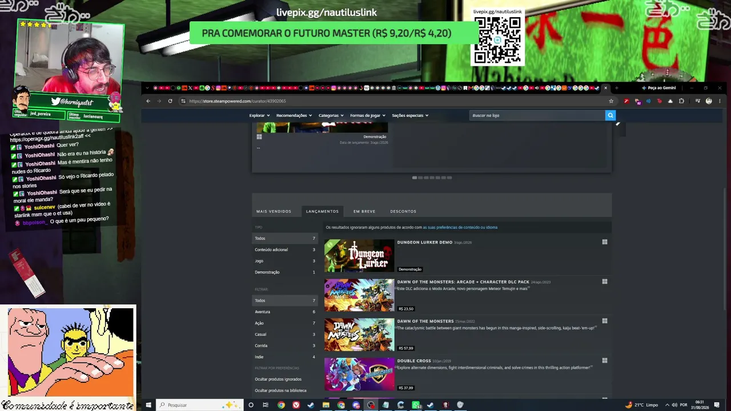Screen dimensions: 731x411
Task: Select Todos under the Tipo filter
Action: tap(284, 238)
